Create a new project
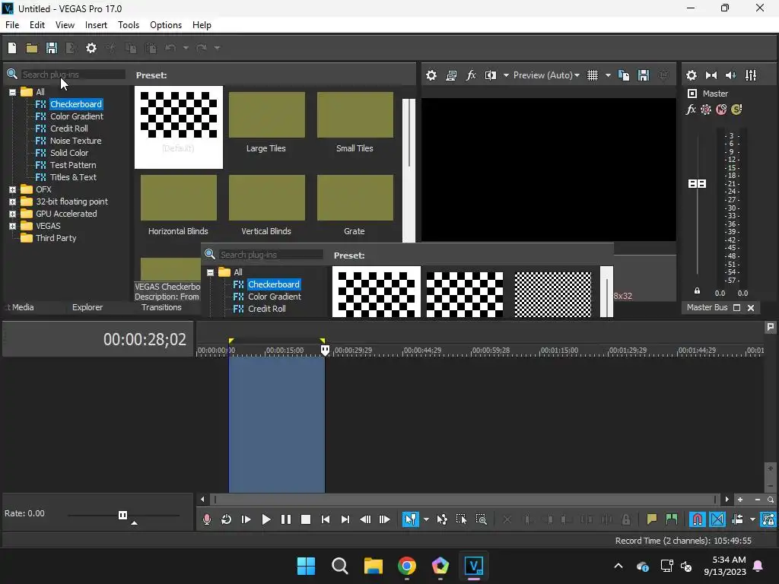 (x=12, y=48)
